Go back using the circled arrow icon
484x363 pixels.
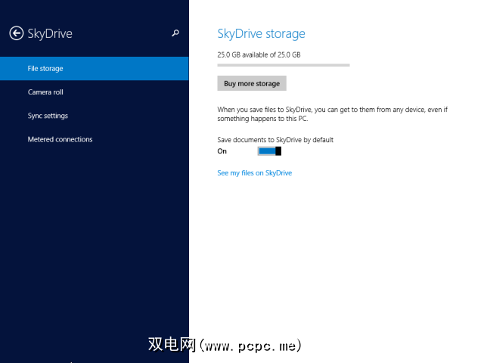pyautogui.click(x=17, y=33)
